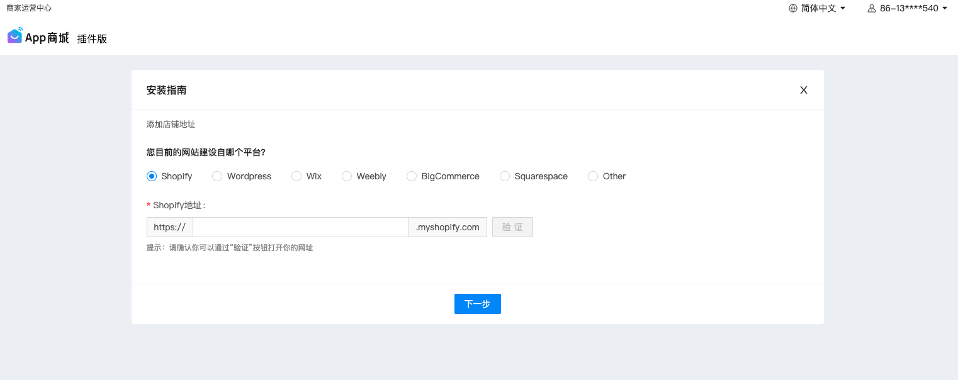Click the 添加店铺地址 step text
Viewport: 958px width, 380px height.
click(x=171, y=125)
